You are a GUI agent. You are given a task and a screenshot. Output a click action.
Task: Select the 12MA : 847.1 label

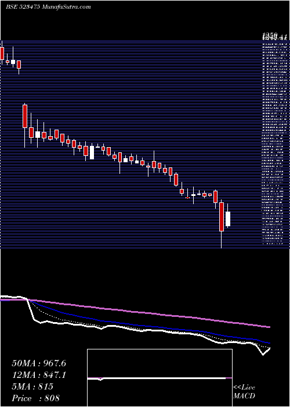tap(39, 375)
